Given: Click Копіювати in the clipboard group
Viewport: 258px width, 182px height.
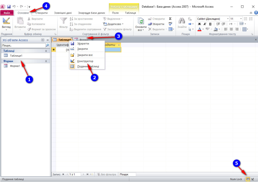Looking at the screenshot, I should pos(36,24).
